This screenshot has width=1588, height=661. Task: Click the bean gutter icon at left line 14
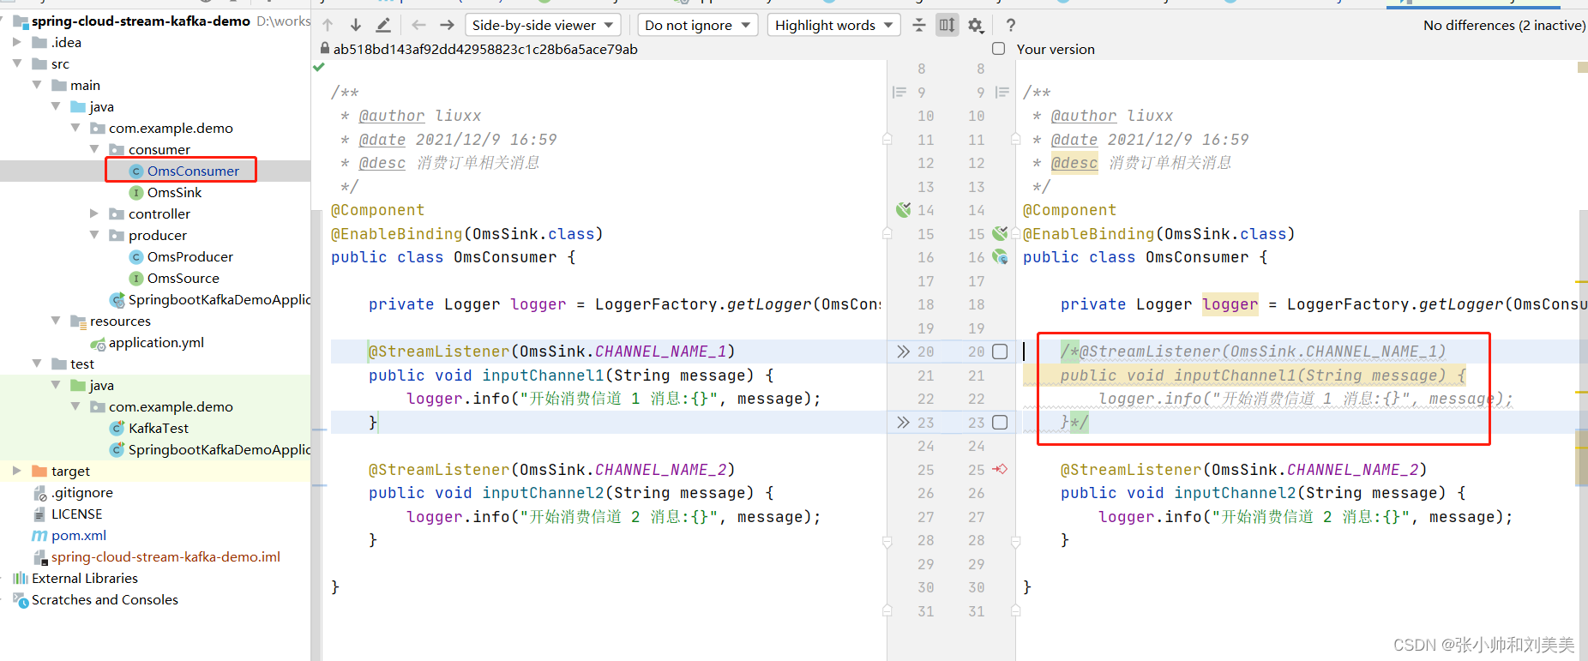tap(904, 210)
